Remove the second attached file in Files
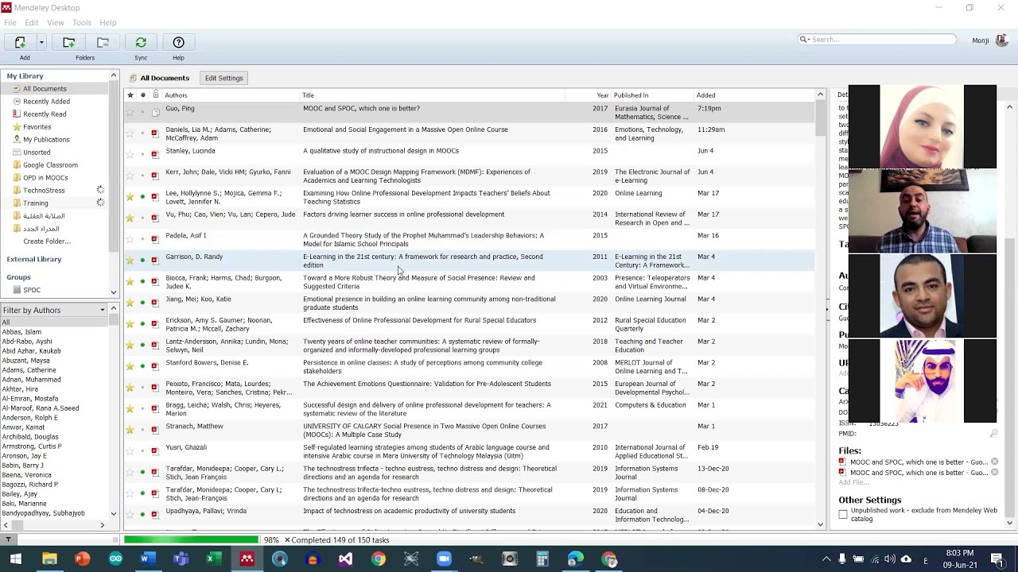Screen dimensions: 1018x572 (x=994, y=472)
